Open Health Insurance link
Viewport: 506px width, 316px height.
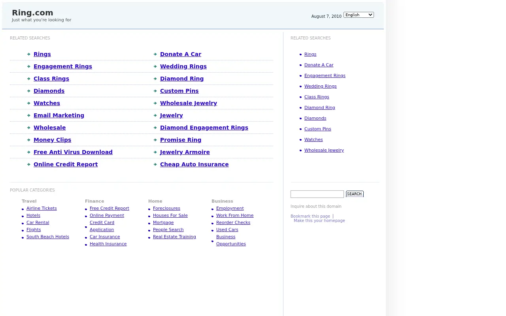[x=108, y=244]
